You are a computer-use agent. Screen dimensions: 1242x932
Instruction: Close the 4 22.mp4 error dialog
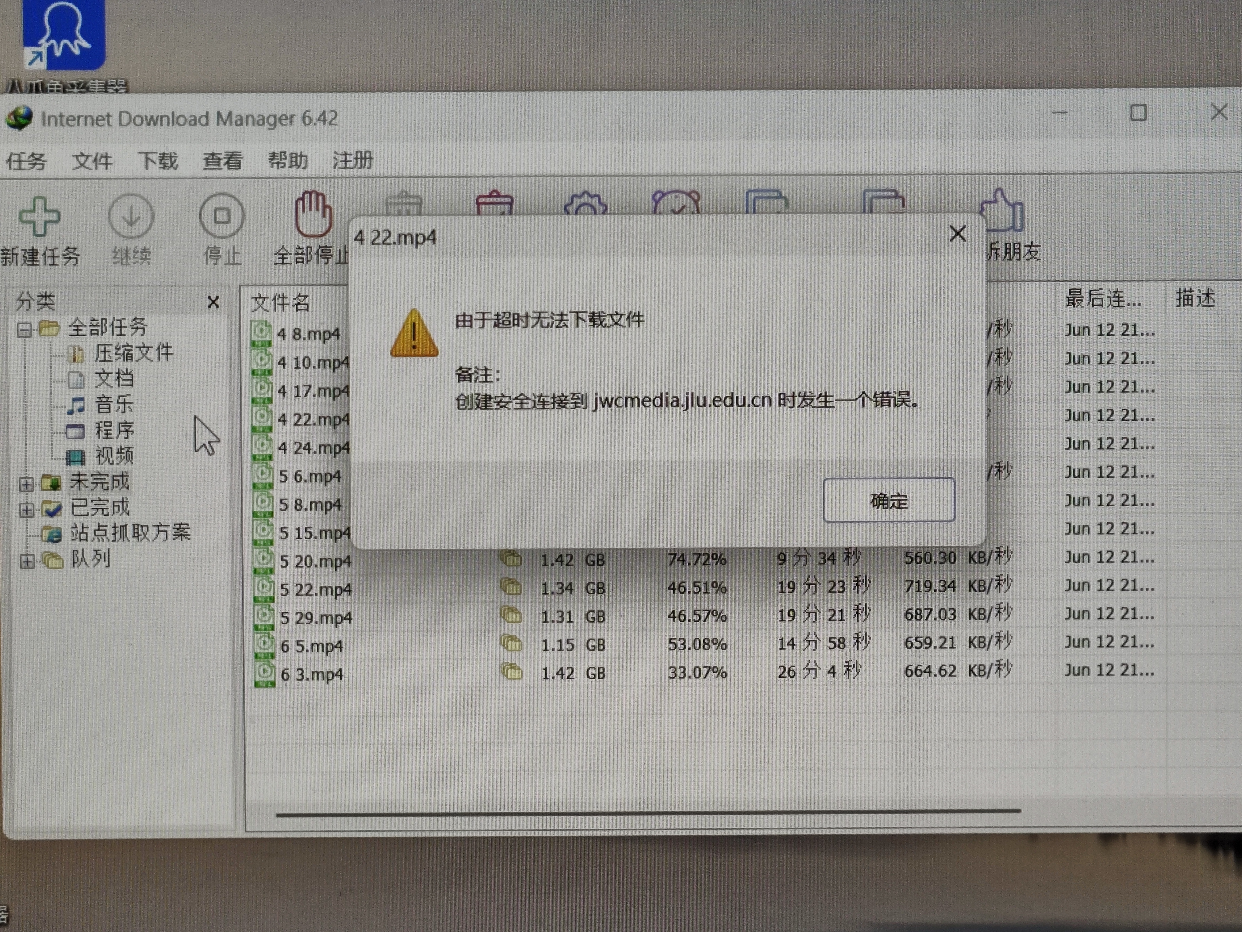[x=957, y=234]
